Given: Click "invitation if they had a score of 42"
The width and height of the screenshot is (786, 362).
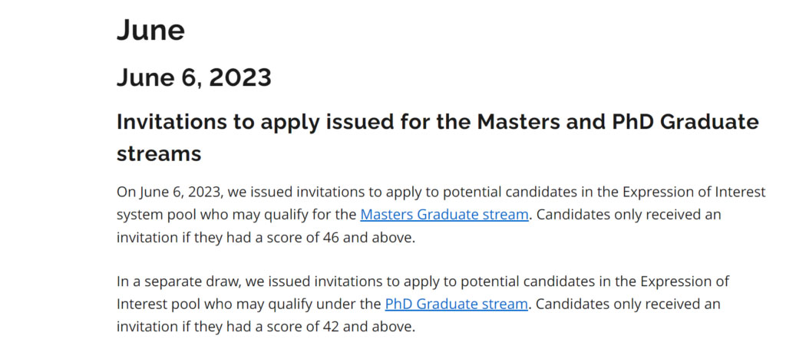Looking at the screenshot, I should coord(228,327).
